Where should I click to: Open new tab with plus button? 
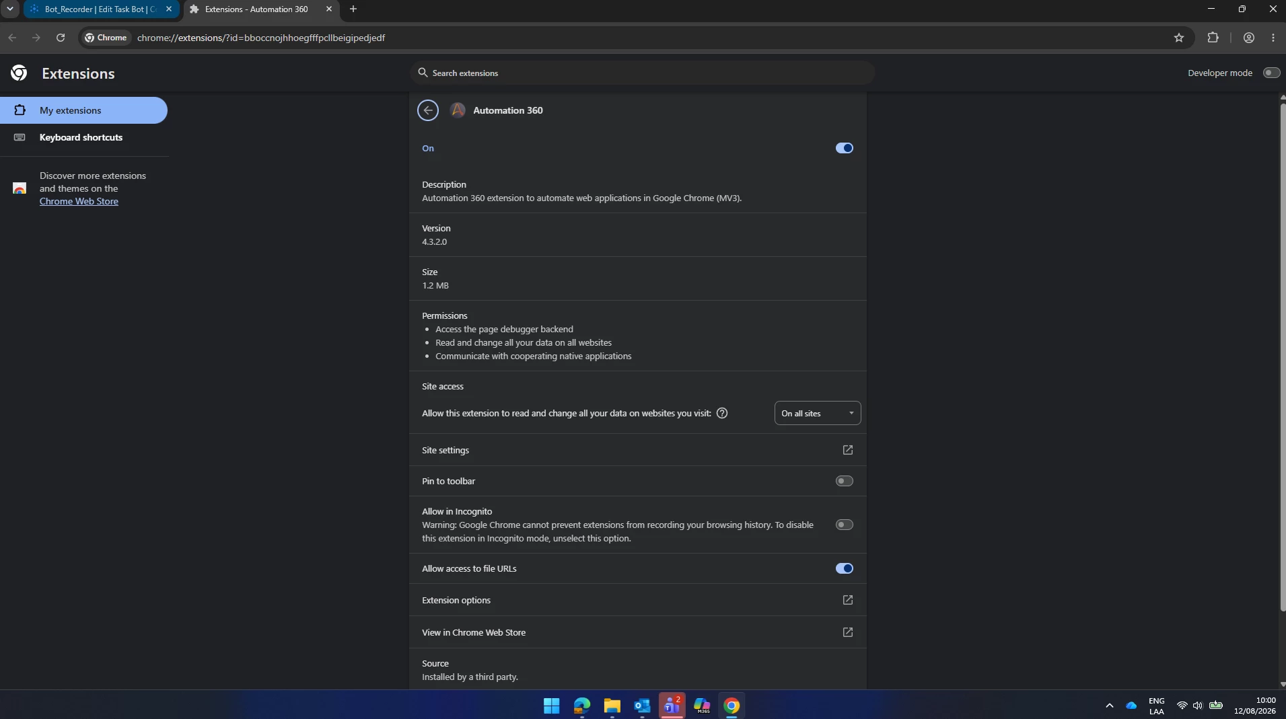[353, 9]
